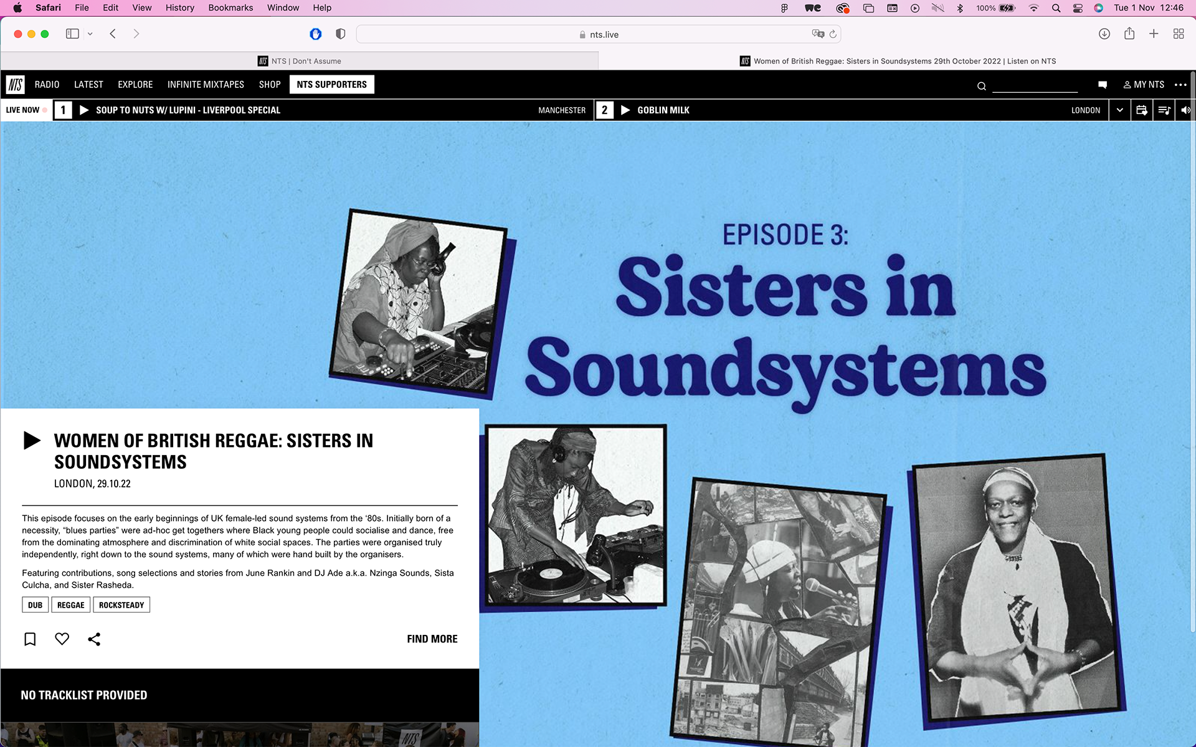
Task: Favourite the episode with the heart icon
Action: click(x=62, y=639)
